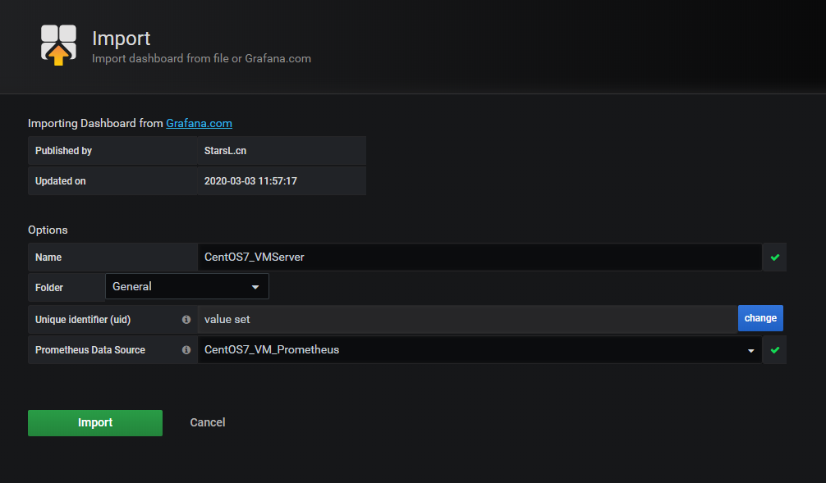Click the Published by label
This screenshot has width=826, height=483.
coord(63,151)
